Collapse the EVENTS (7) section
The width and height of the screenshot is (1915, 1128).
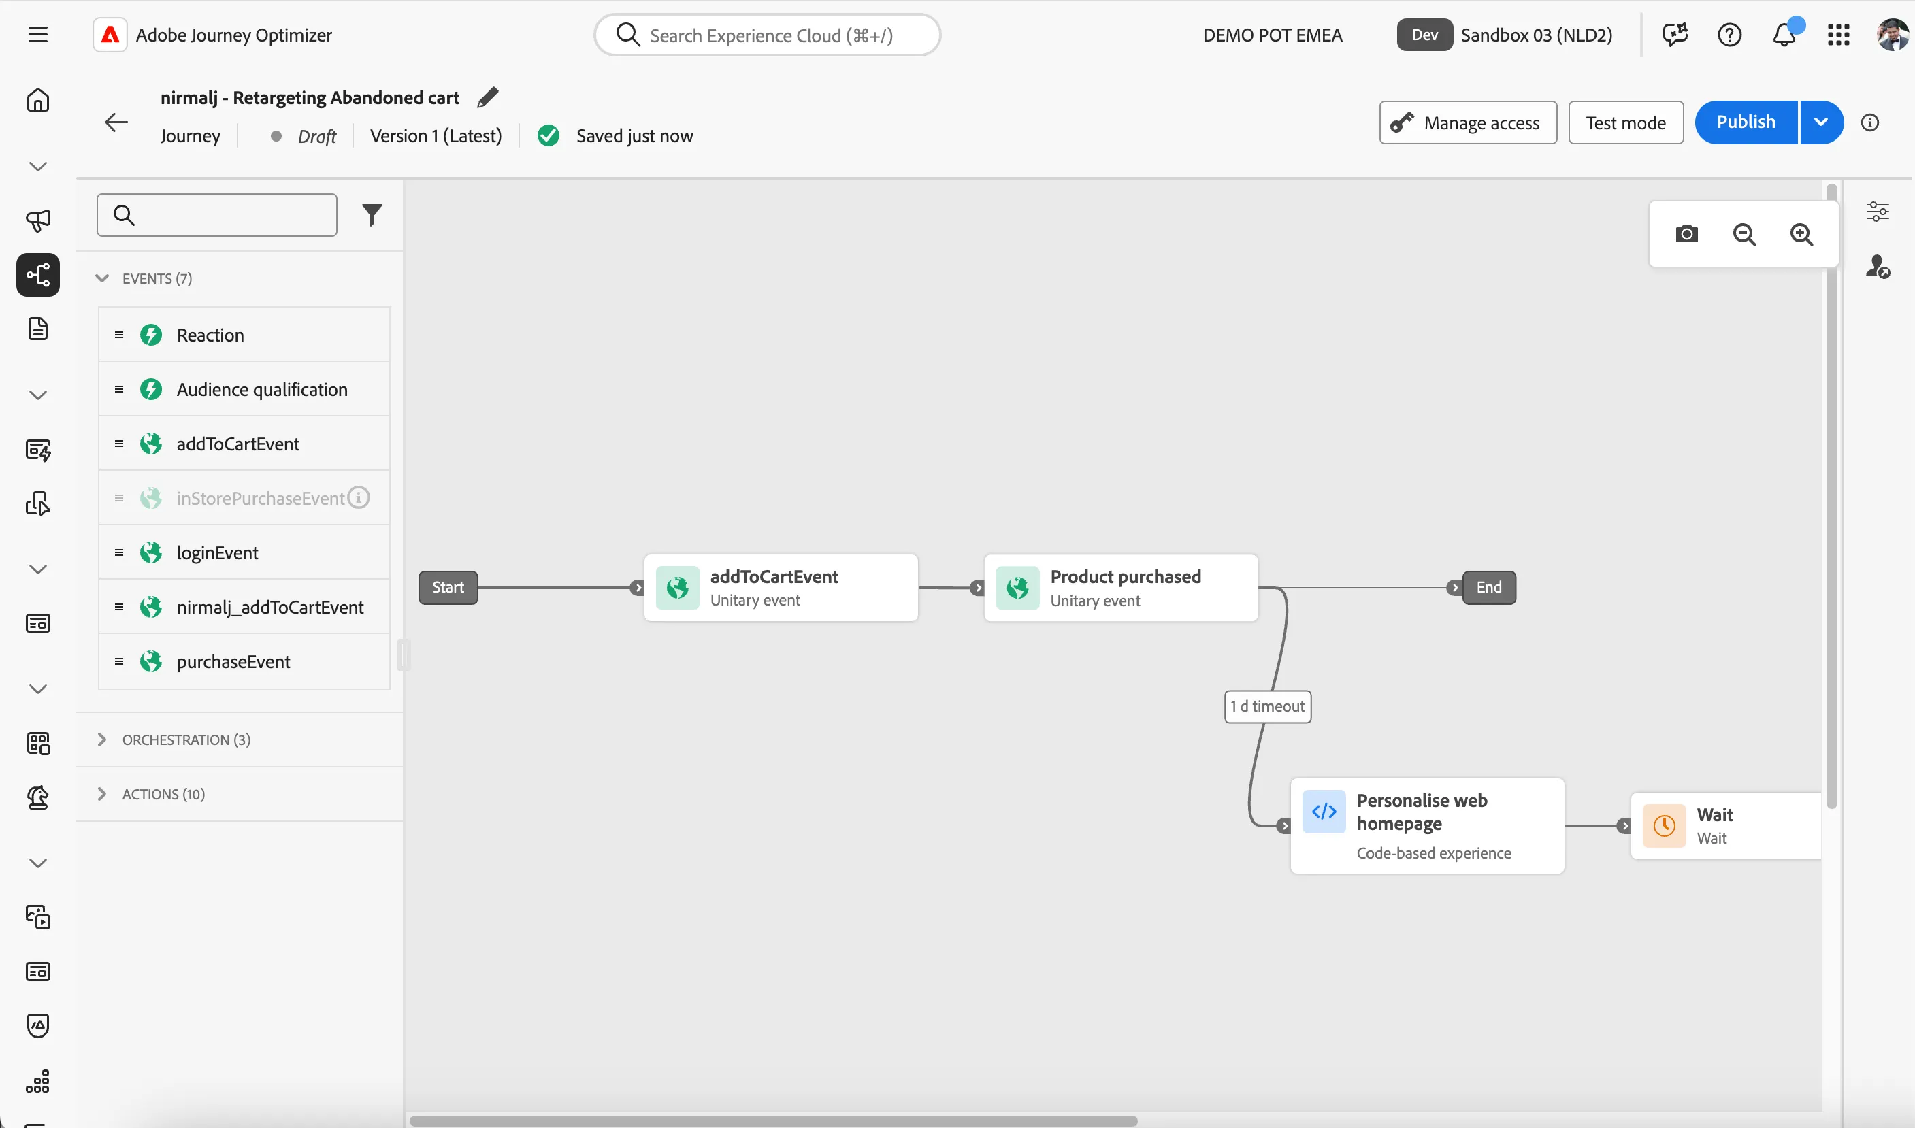click(102, 278)
